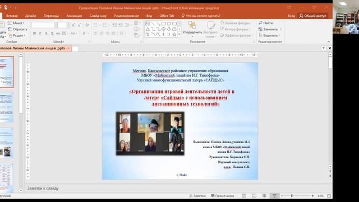359x202 pixels.
Task: Toggle bold (Ж) formatting
Action: coord(34,34)
